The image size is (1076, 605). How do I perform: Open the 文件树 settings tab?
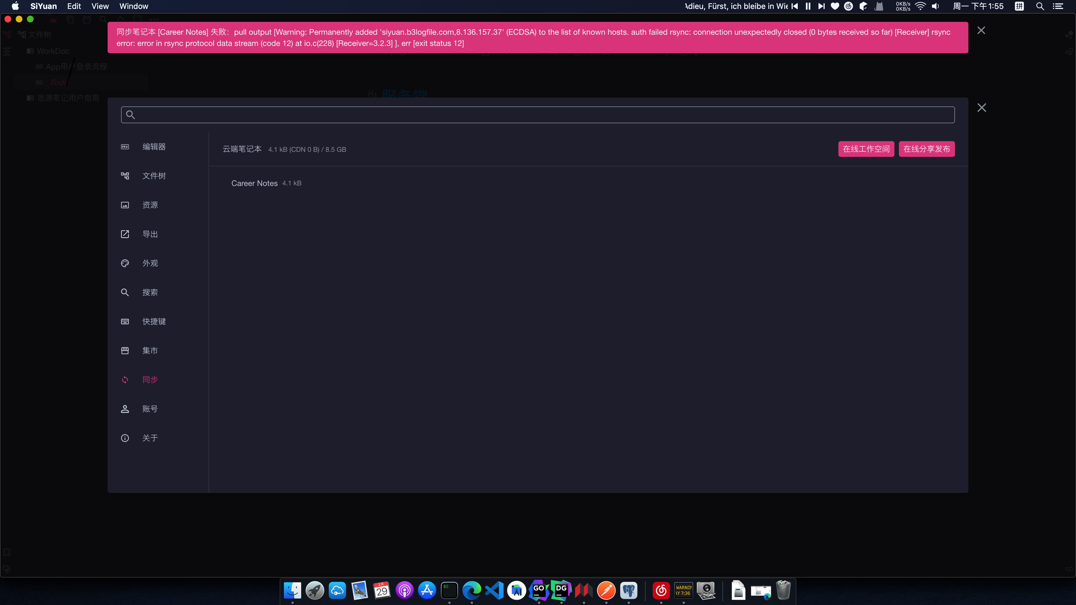click(158, 176)
